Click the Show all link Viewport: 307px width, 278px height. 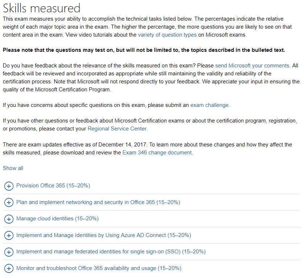click(13, 168)
